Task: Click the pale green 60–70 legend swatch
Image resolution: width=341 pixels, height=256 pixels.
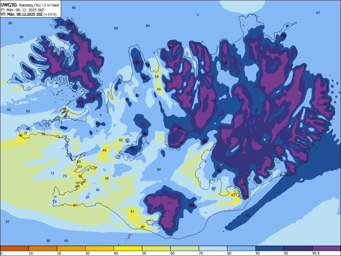Action: 184,248
